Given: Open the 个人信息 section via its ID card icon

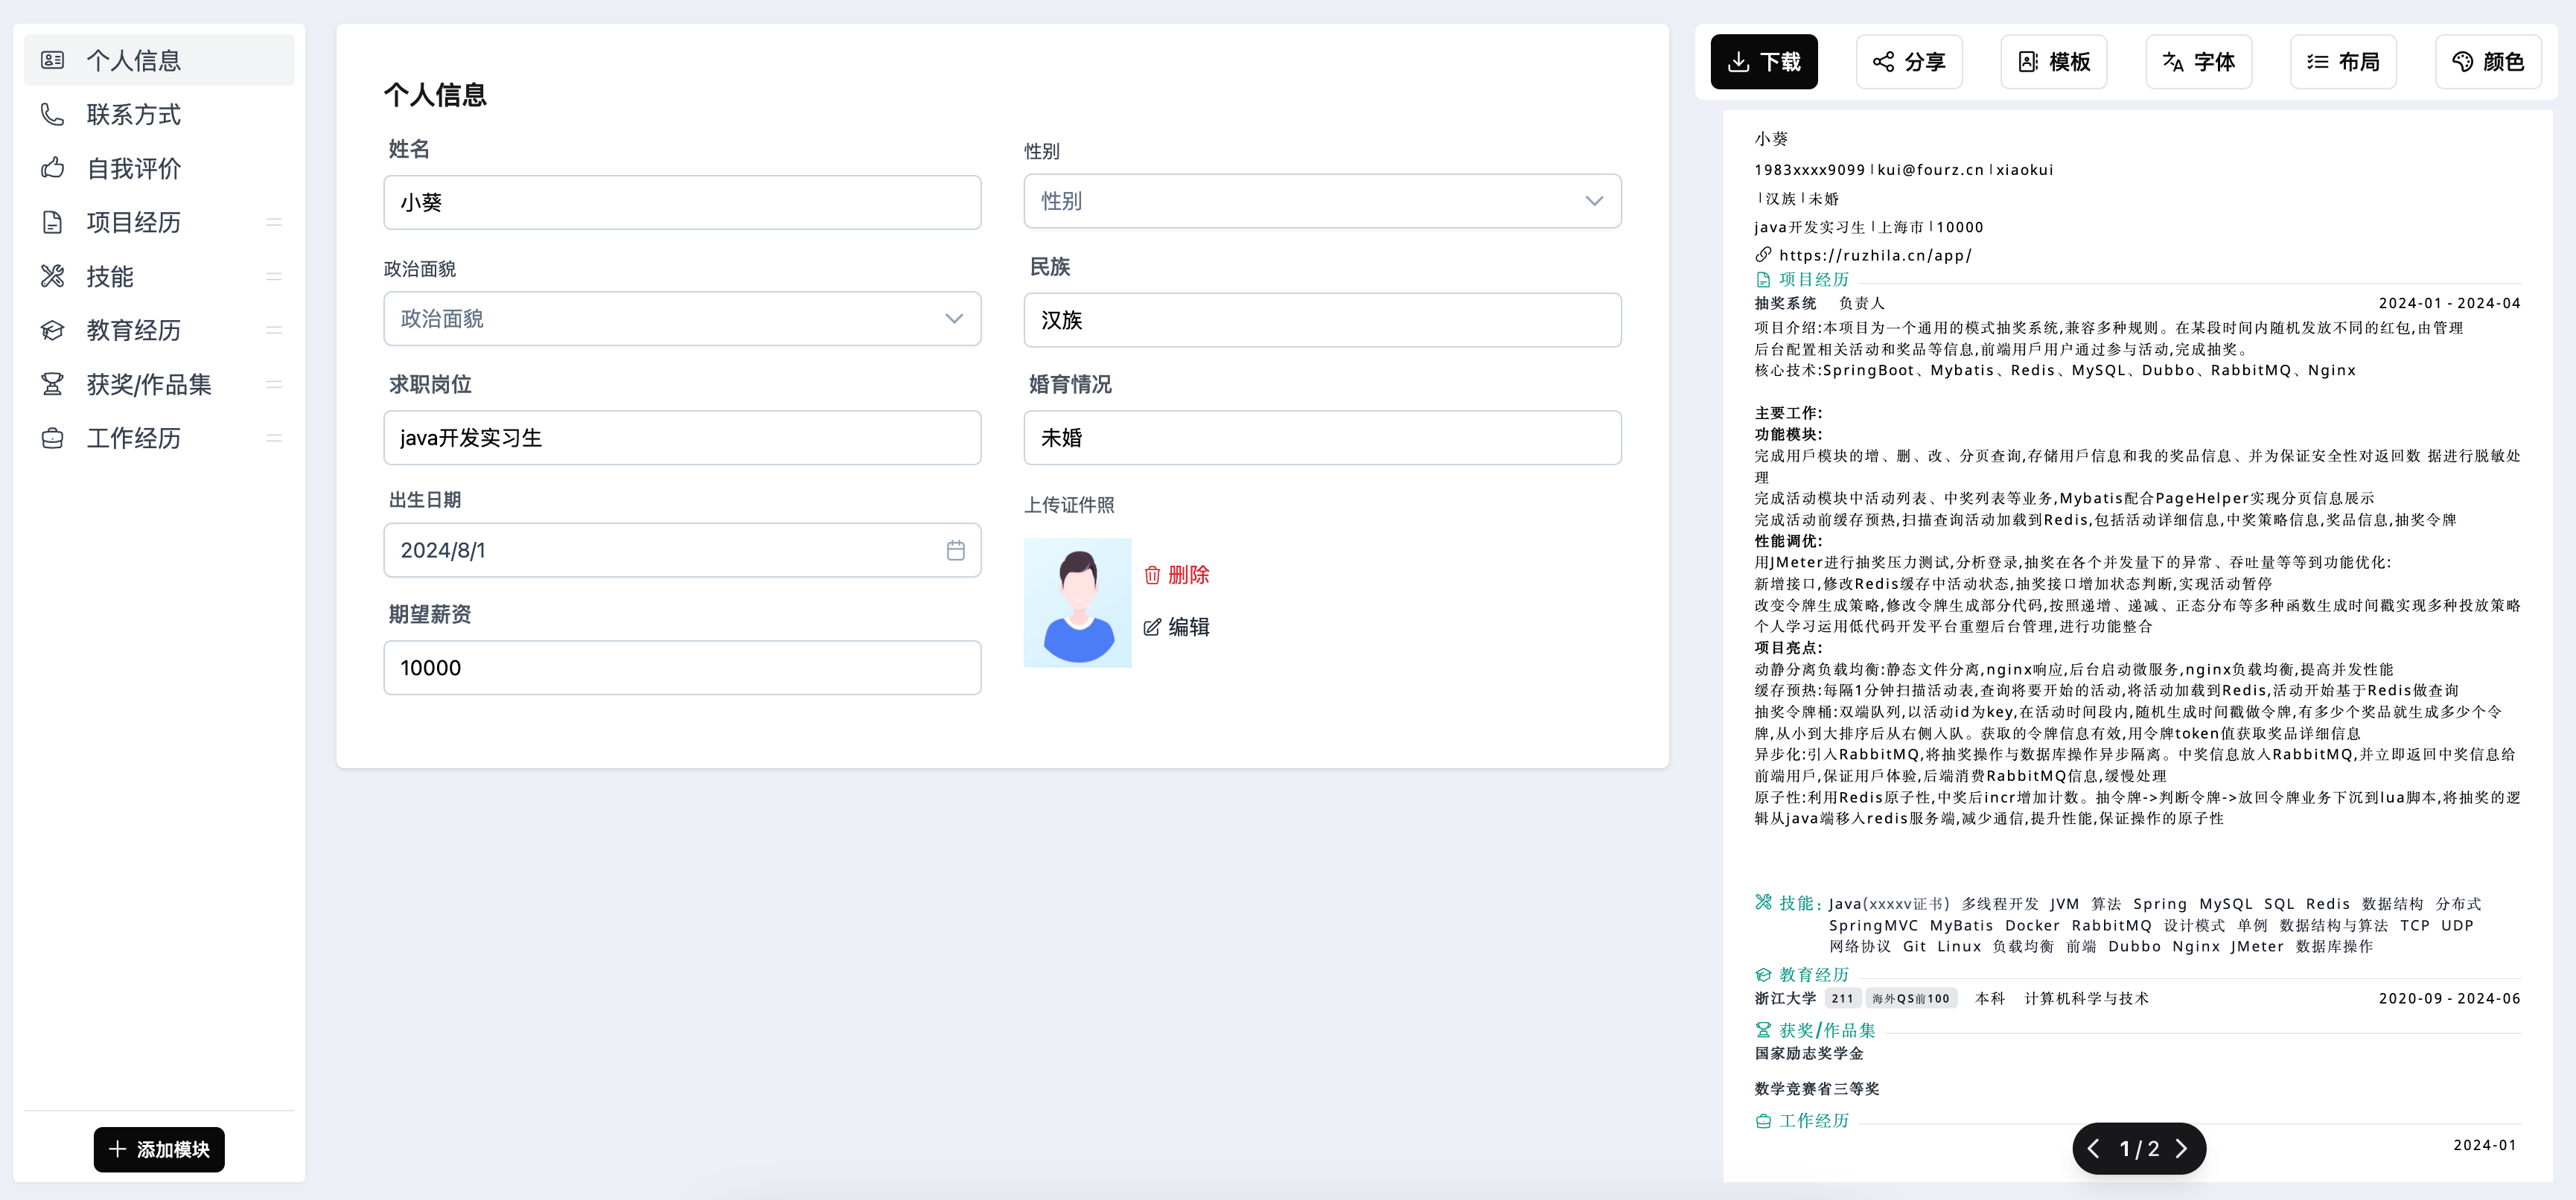Looking at the screenshot, I should 53,59.
